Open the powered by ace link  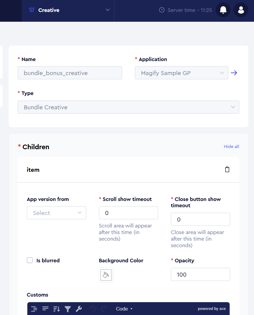coord(212,309)
